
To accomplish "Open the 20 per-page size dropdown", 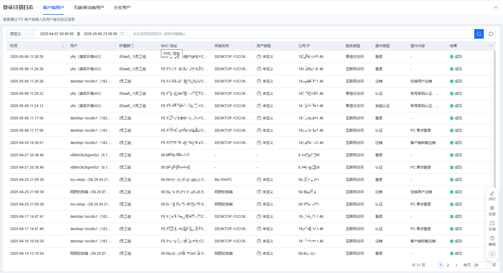I will pyautogui.click(x=481, y=265).
